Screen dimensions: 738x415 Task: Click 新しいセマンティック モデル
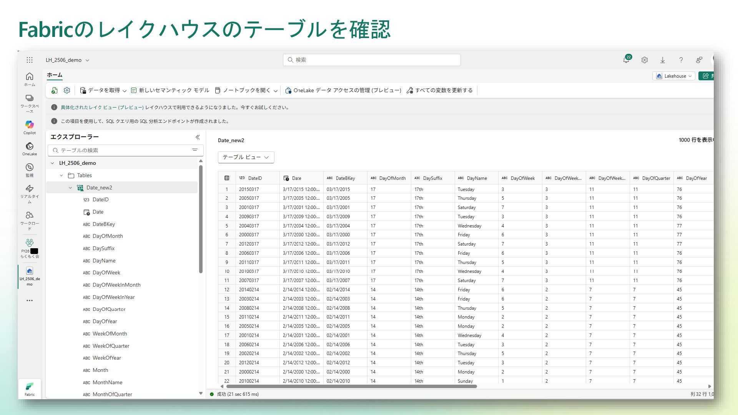(170, 90)
